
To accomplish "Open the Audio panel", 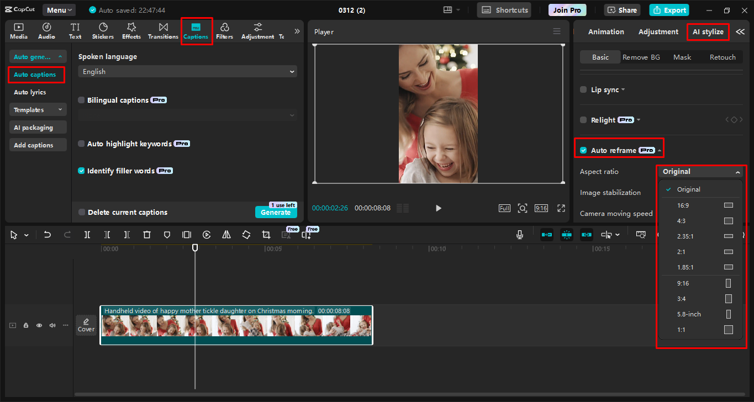I will click(46, 30).
